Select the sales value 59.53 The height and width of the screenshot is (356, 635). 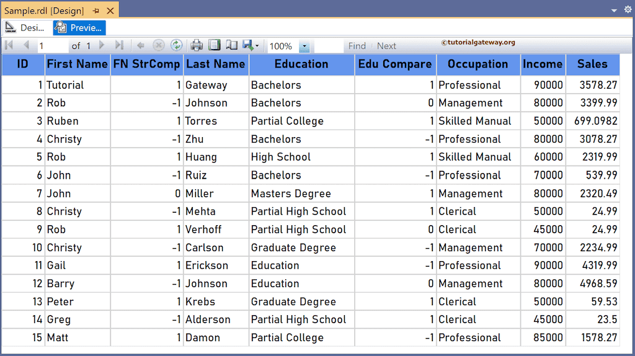click(x=592, y=301)
